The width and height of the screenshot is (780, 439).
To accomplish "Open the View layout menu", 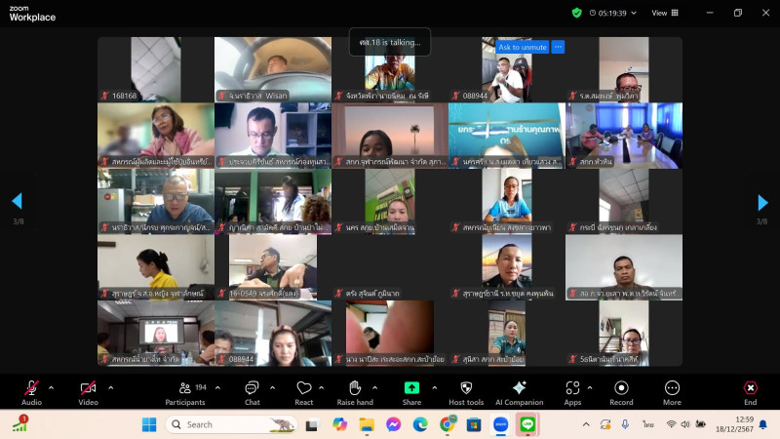I will point(665,13).
